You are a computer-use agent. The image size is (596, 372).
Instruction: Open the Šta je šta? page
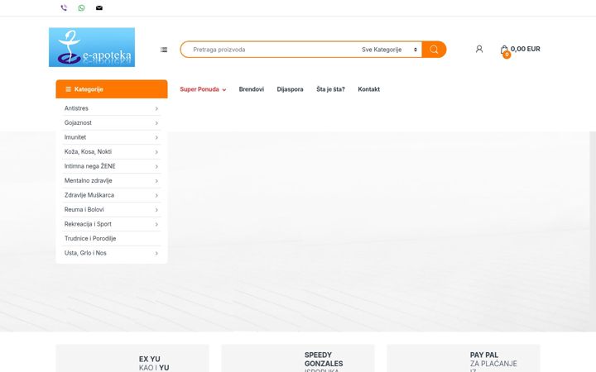[x=330, y=89]
